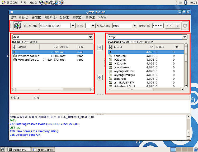The height and width of the screenshot is (152, 198).
Task: Click local pane horizontal scrollbar
Action: click(53, 90)
